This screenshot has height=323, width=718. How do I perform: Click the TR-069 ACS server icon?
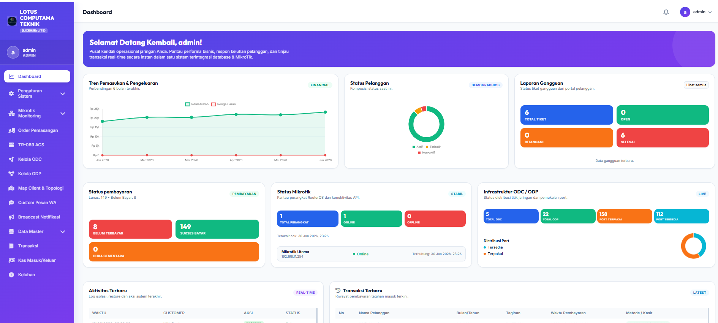(x=11, y=145)
